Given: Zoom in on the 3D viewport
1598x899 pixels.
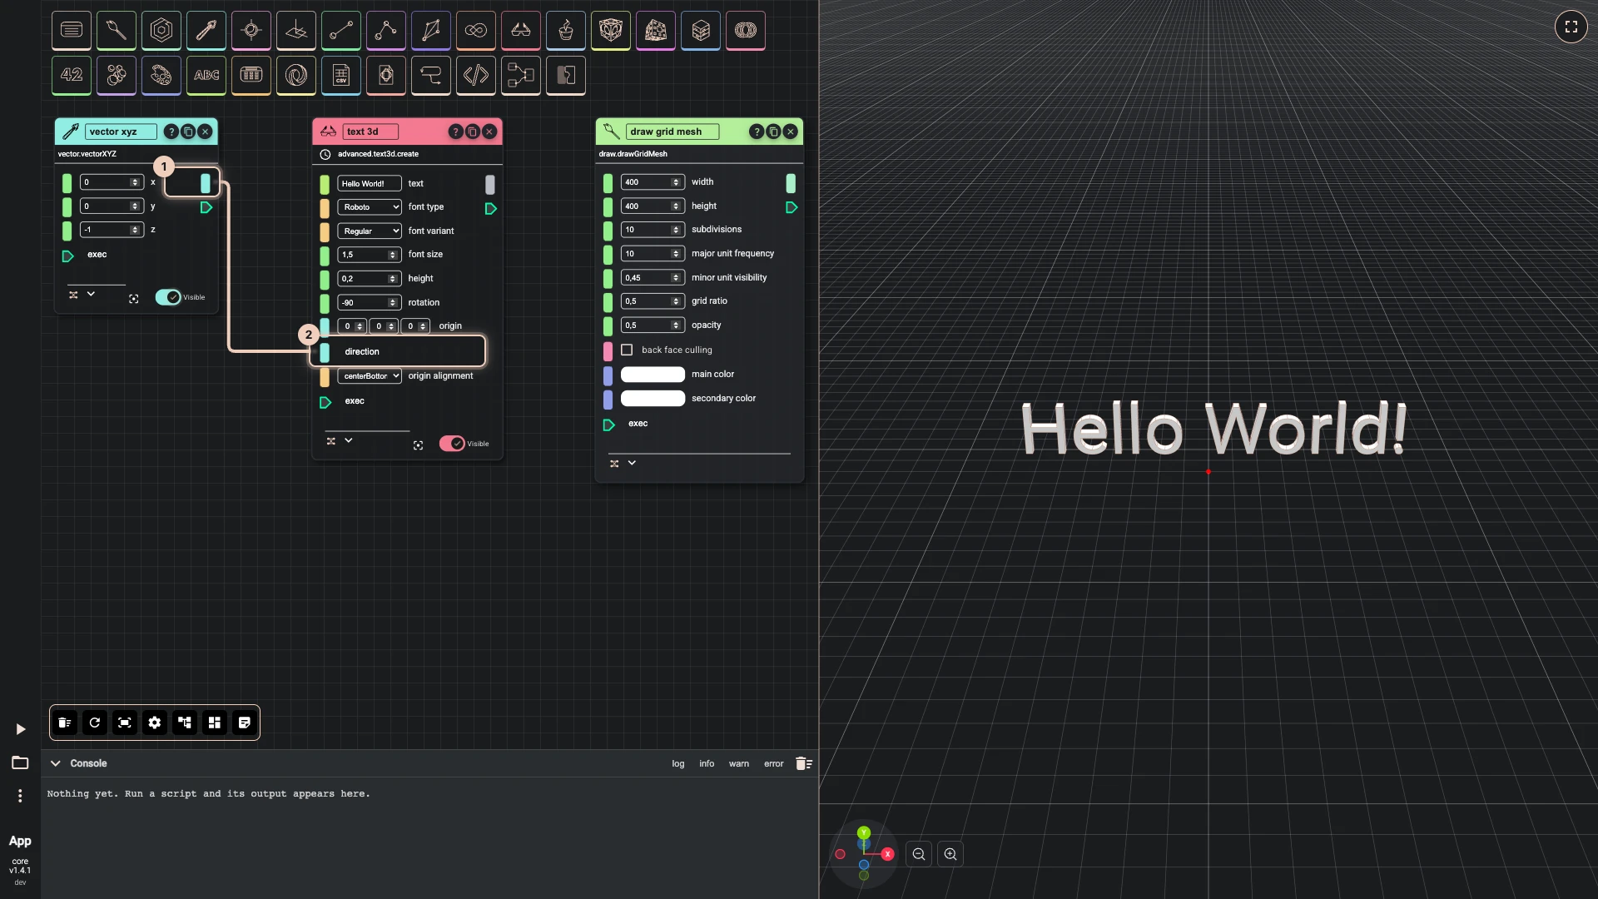Looking at the screenshot, I should tap(950, 854).
